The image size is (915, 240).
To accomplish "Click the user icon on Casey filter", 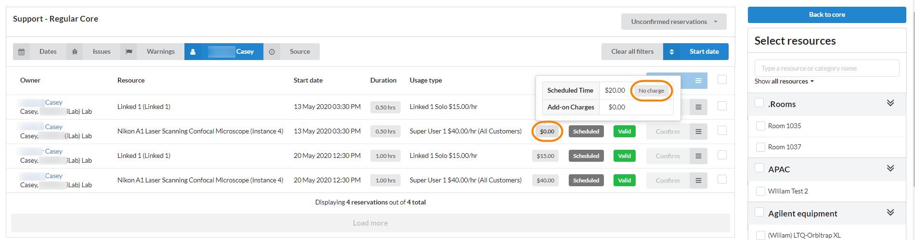I will (x=193, y=52).
